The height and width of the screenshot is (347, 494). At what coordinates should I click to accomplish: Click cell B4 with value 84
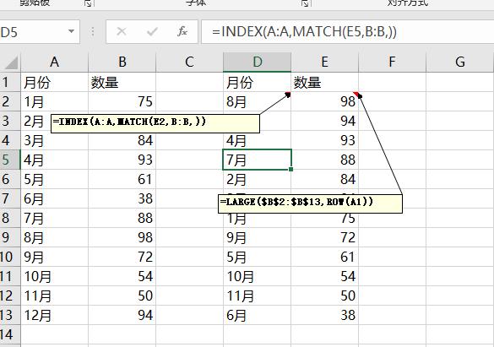[122, 140]
